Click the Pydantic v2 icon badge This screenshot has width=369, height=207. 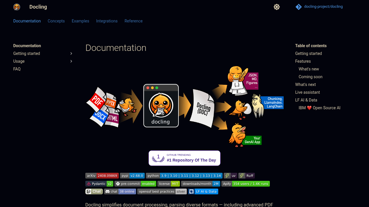(88, 184)
